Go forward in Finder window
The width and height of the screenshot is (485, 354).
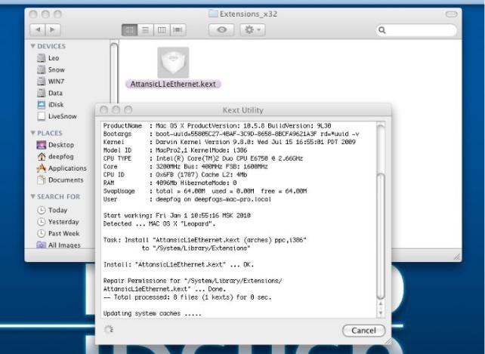[x=53, y=29]
